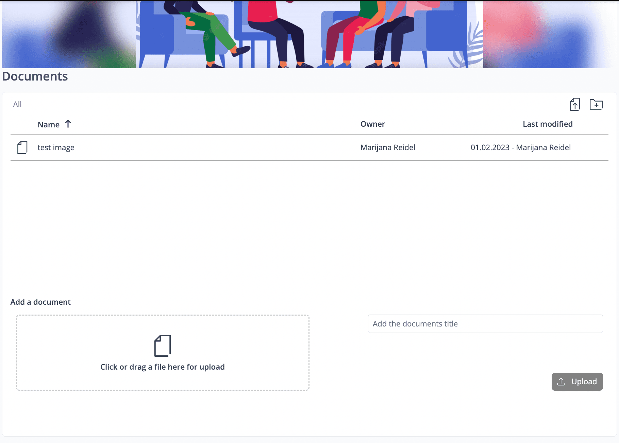Sort documents by the Name column header

49,125
